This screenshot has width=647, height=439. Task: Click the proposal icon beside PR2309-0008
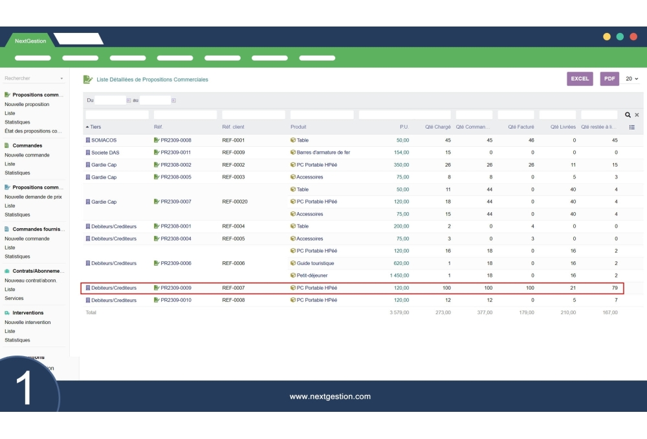pos(157,140)
